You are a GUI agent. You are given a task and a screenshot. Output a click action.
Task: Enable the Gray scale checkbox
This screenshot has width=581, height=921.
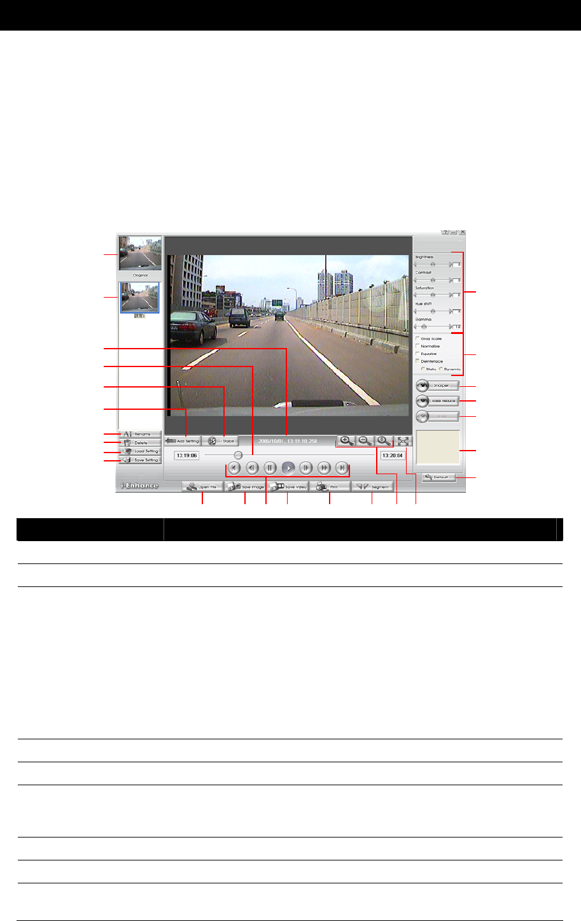click(417, 338)
